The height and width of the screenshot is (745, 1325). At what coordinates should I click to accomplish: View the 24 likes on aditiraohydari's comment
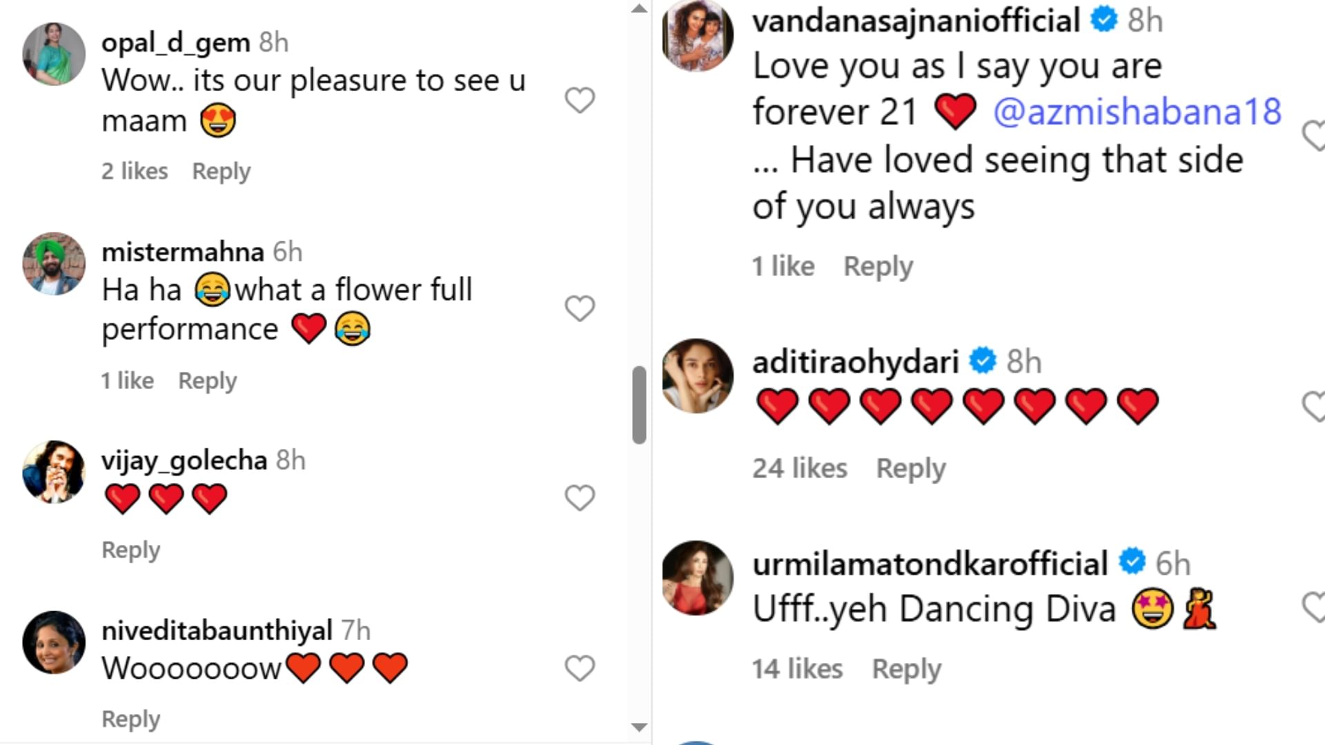click(799, 468)
